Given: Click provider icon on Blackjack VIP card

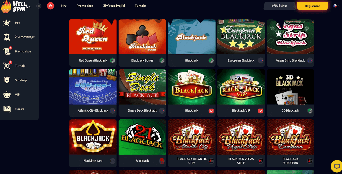Looking at the screenshot, I should pos(260,111).
